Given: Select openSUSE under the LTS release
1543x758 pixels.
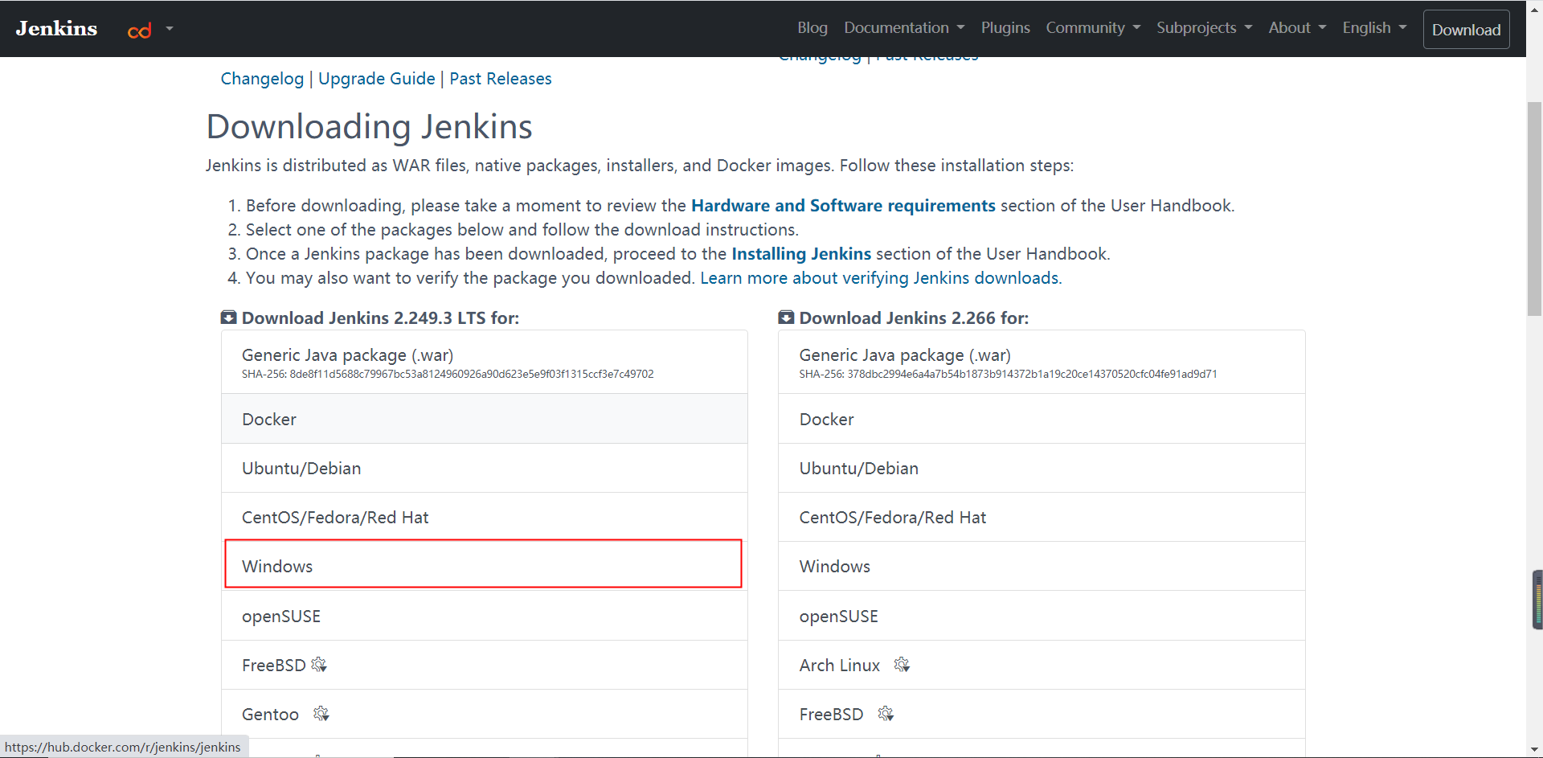Looking at the screenshot, I should coord(485,616).
